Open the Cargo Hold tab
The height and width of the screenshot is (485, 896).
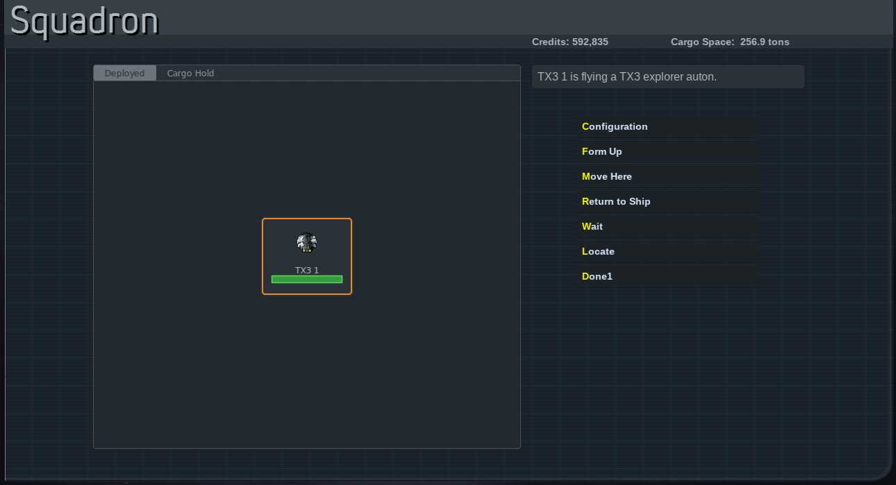[x=190, y=73]
